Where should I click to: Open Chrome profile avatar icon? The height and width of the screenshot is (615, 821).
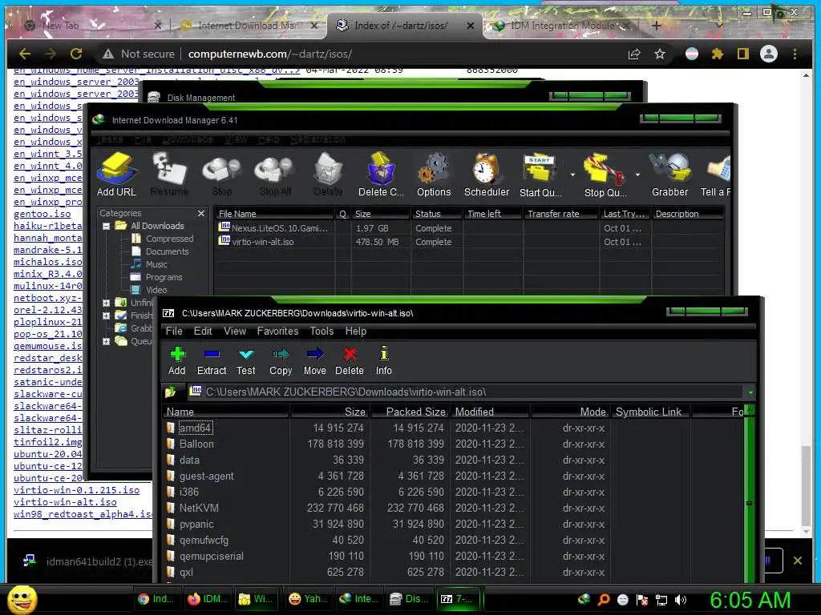tap(769, 54)
